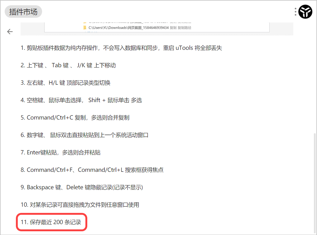Click 复制 link beside the file path

(173, 28)
